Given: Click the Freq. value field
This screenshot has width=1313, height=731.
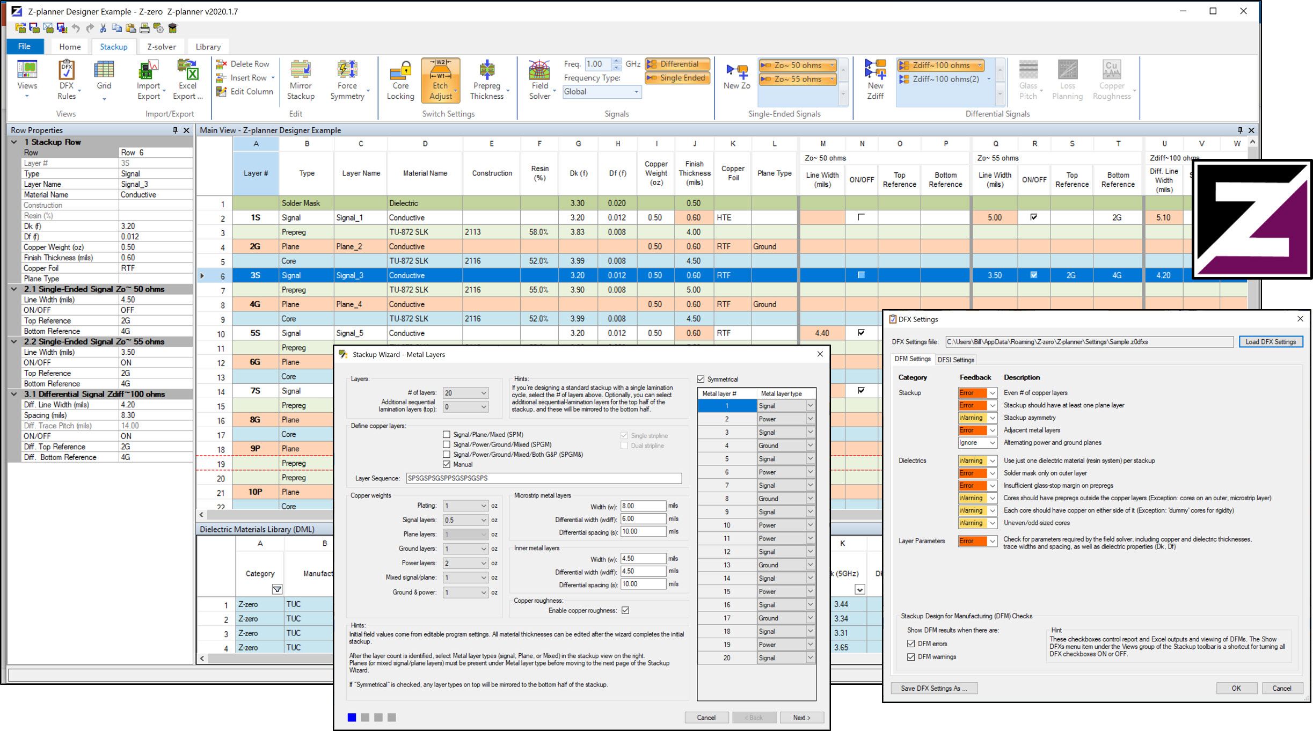Looking at the screenshot, I should coord(599,64).
